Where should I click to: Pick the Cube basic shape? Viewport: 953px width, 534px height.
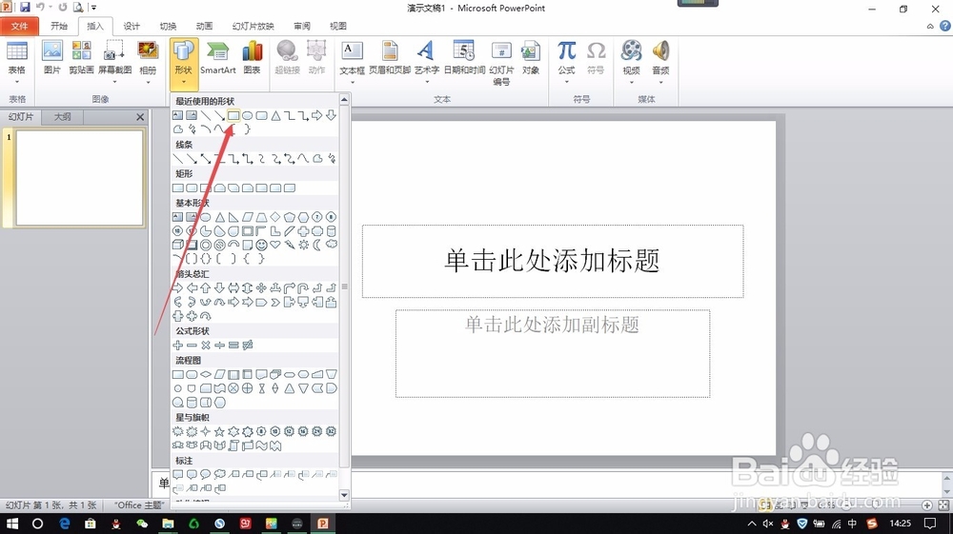pos(177,245)
